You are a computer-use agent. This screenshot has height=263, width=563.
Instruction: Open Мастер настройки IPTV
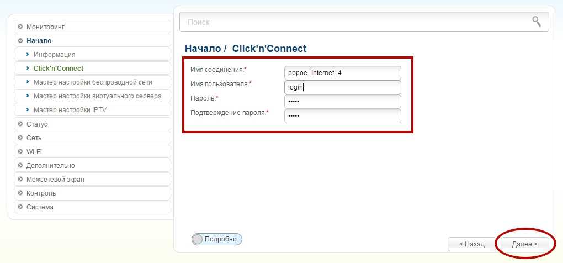70,110
